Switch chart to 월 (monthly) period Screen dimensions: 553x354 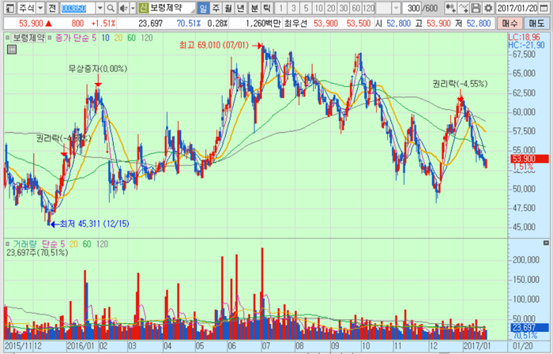tap(229, 8)
